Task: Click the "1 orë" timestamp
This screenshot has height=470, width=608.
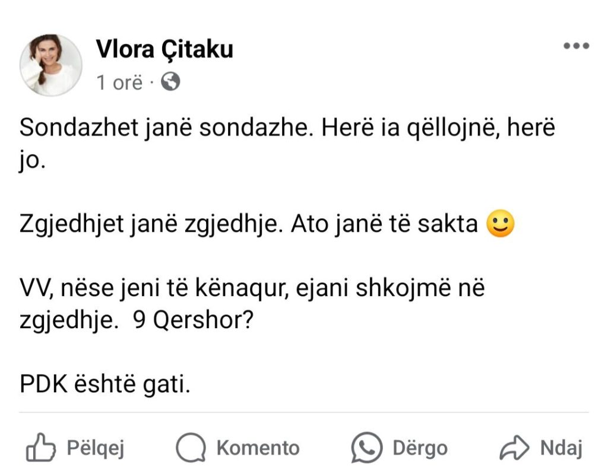Action: (x=119, y=82)
